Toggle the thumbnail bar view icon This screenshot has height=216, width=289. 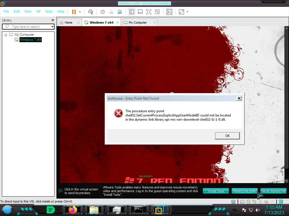click(140, 12)
